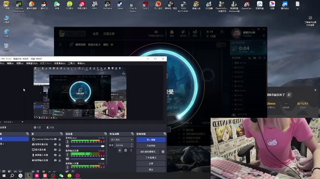Add a new transition with the plus icon
320x179 pixels.
tap(120, 150)
